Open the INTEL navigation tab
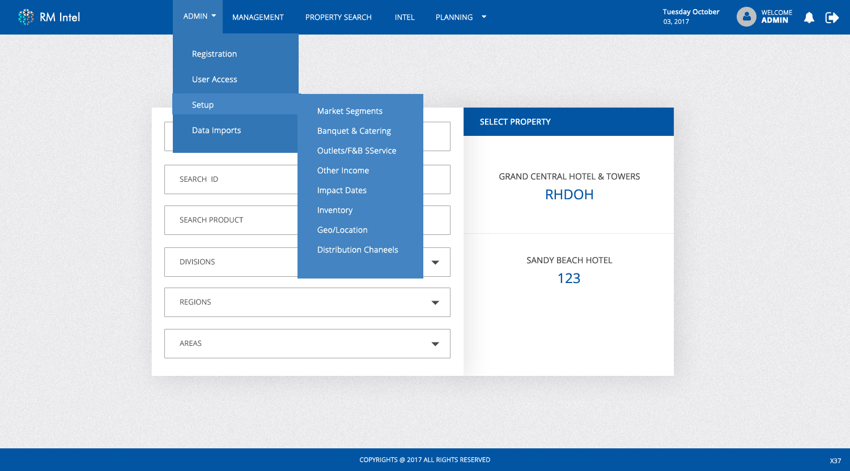 click(x=404, y=17)
